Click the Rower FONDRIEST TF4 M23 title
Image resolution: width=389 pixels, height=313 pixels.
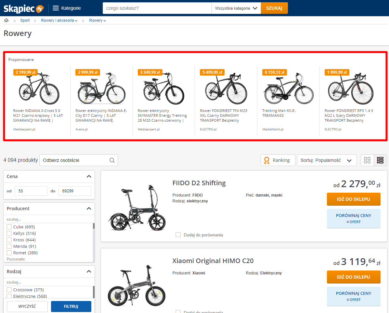(224, 115)
